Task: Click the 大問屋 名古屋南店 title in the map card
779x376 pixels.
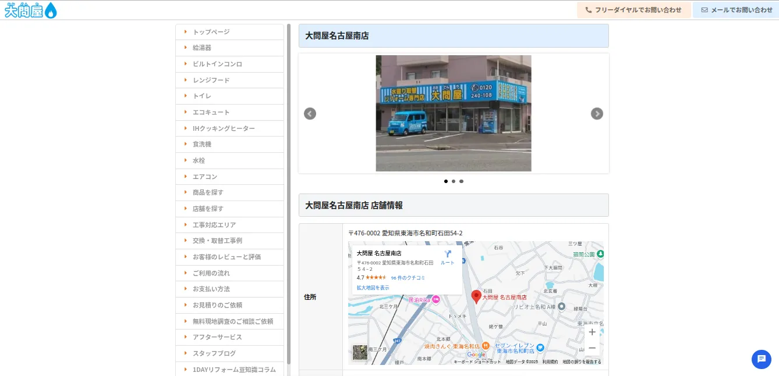Action: click(x=379, y=253)
